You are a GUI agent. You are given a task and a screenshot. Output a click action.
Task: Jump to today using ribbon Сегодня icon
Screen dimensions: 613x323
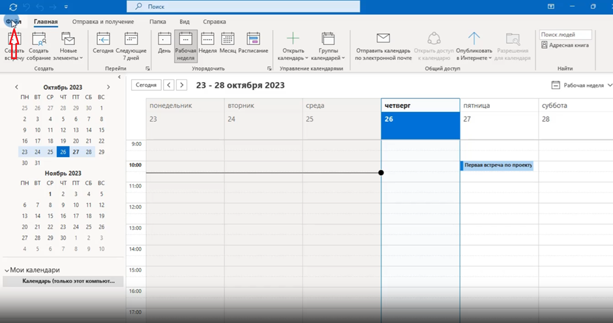click(103, 46)
